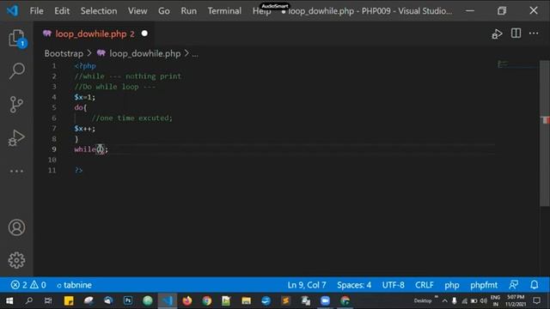
Task: Change line ending via CRLF
Action: pyautogui.click(x=425, y=285)
